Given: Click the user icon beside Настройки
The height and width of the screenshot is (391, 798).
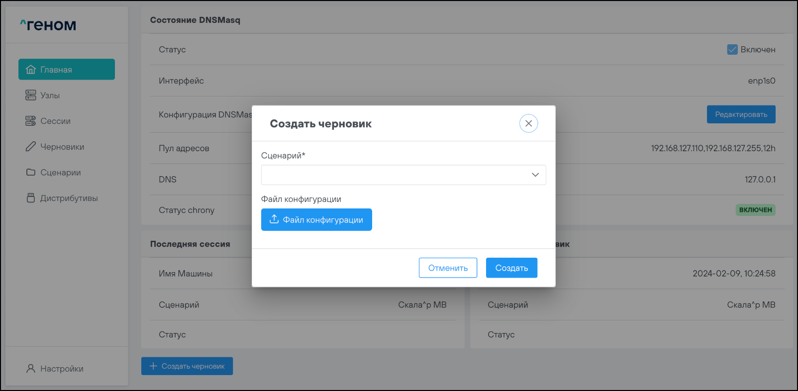Looking at the screenshot, I should [x=31, y=369].
